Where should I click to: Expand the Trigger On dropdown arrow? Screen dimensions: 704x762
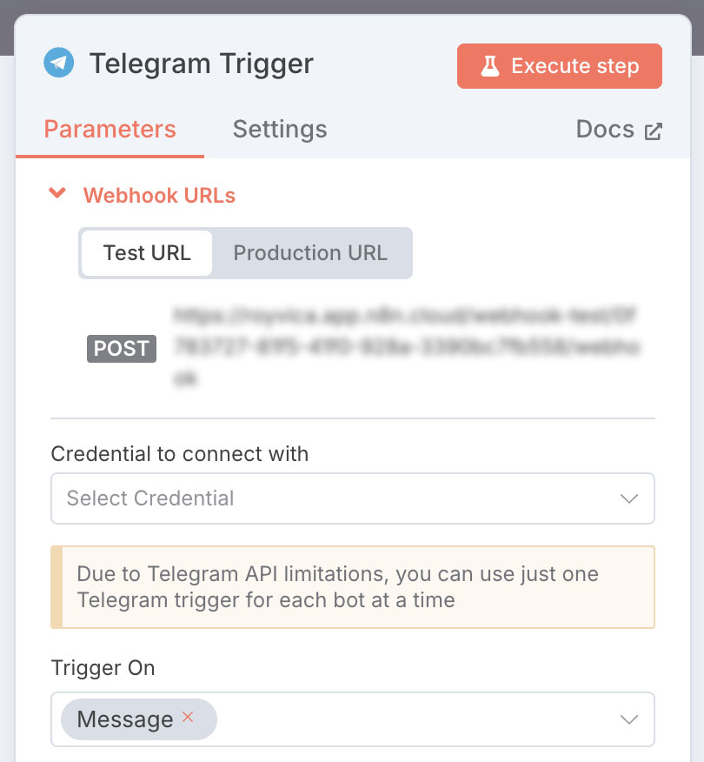click(x=629, y=719)
